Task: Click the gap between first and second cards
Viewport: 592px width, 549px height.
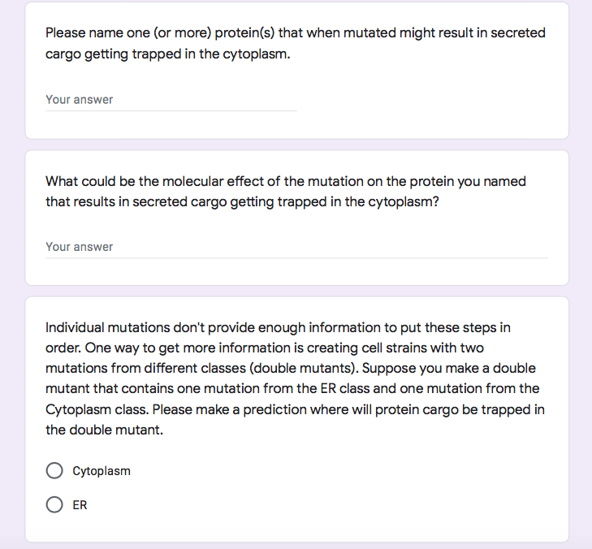Action: coord(296,145)
